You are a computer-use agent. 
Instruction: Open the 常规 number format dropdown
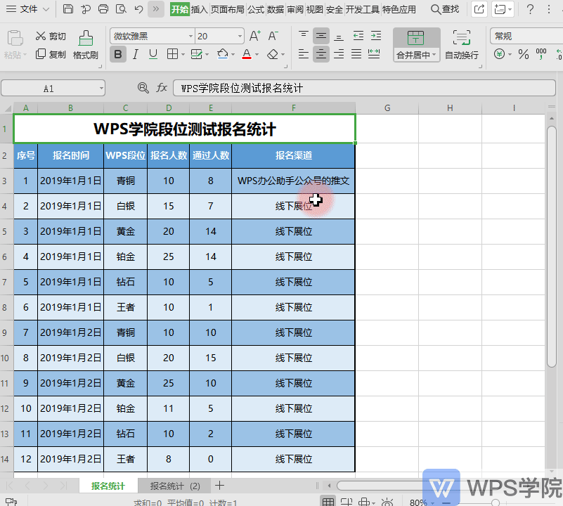(526, 37)
